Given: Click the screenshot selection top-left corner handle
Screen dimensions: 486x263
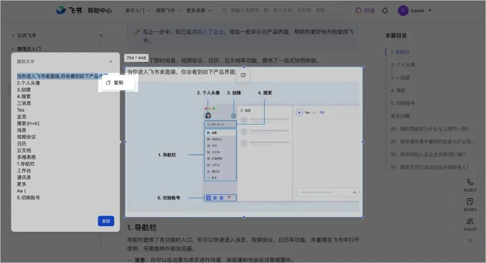Looking at the screenshot, I should point(125,67).
